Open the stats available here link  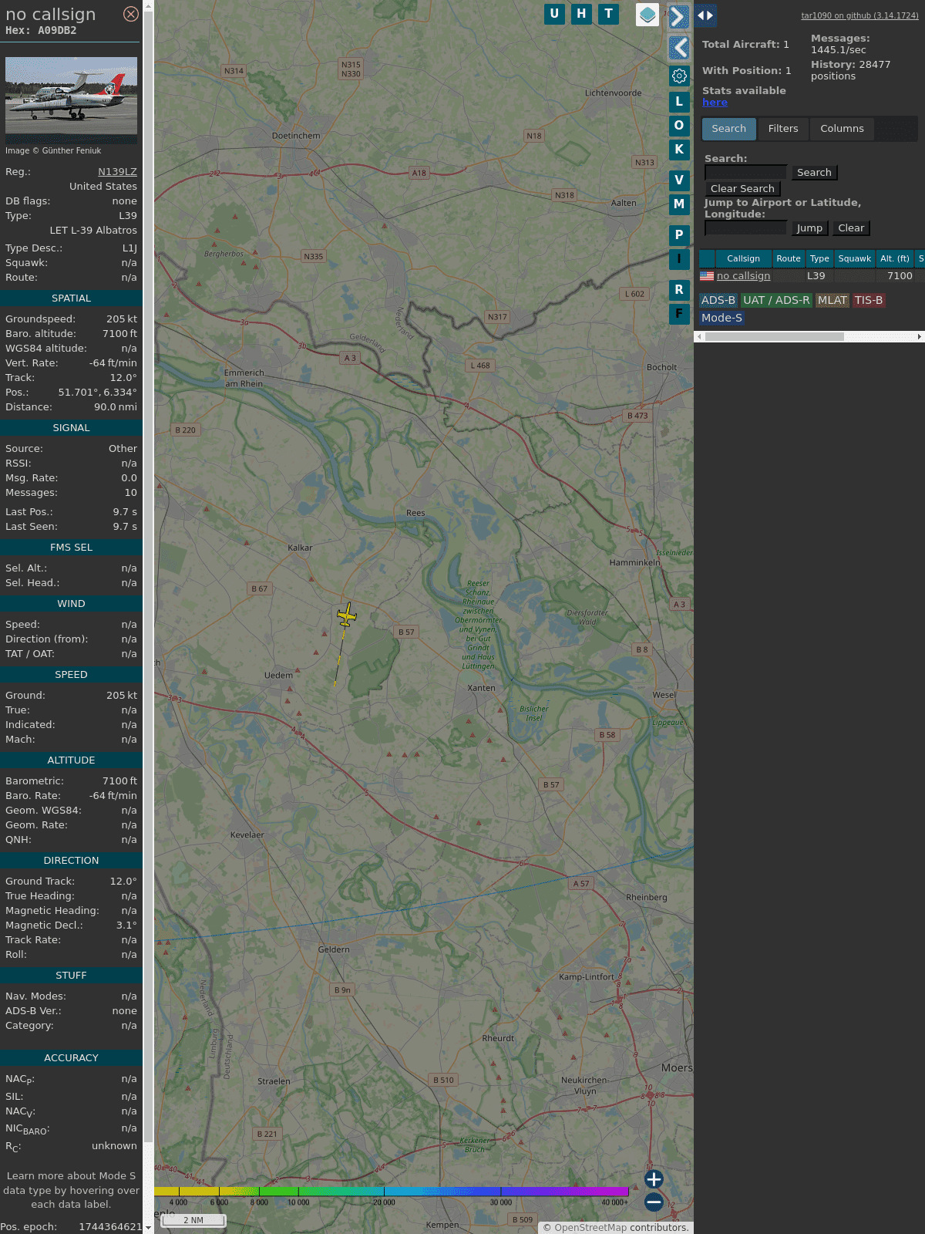coord(715,103)
